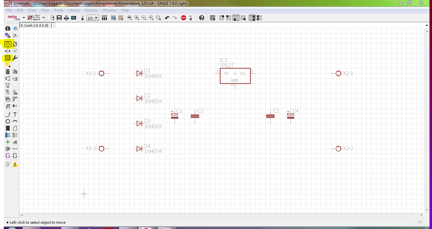Open the SCR script dropdown
432x229 pixels.
point(113,18)
